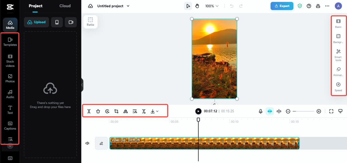Expand the download options arrow in timeline toolbar

157,111
